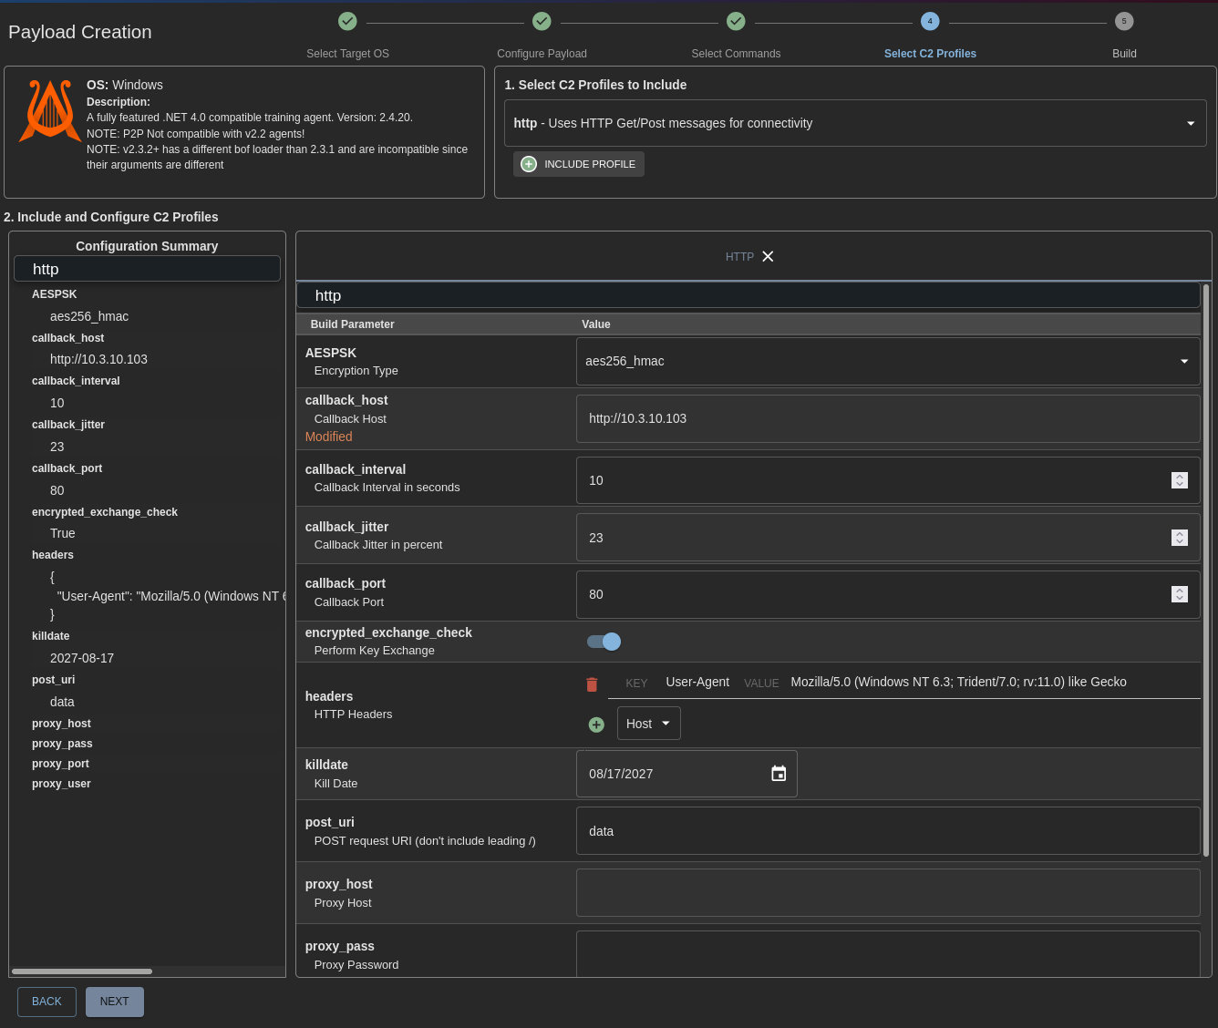Click the Configuration Summary horizontal scrollbar
This screenshot has width=1218, height=1028.
tap(82, 971)
